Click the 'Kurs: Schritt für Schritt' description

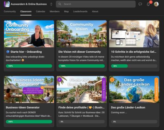tap(81, 114)
